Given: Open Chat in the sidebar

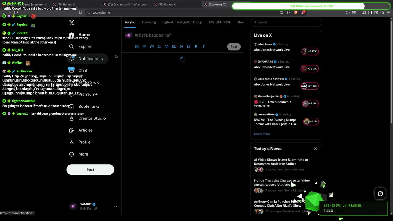Looking at the screenshot, I should [x=79, y=71].
